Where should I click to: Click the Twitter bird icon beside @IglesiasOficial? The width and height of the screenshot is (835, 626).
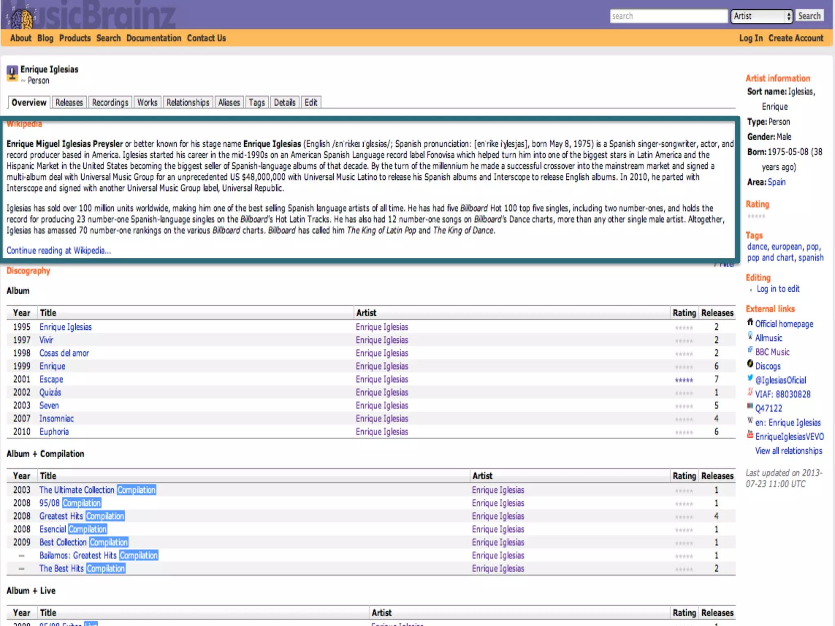[750, 378]
